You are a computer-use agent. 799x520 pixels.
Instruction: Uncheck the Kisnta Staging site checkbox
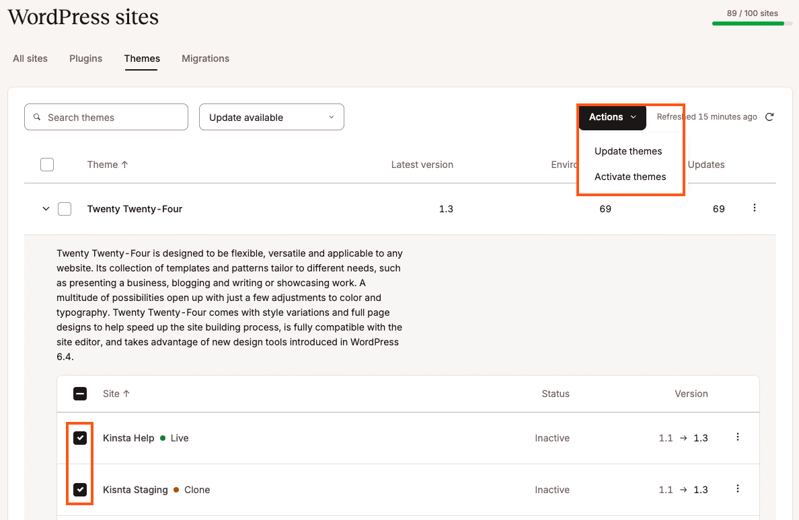point(80,490)
